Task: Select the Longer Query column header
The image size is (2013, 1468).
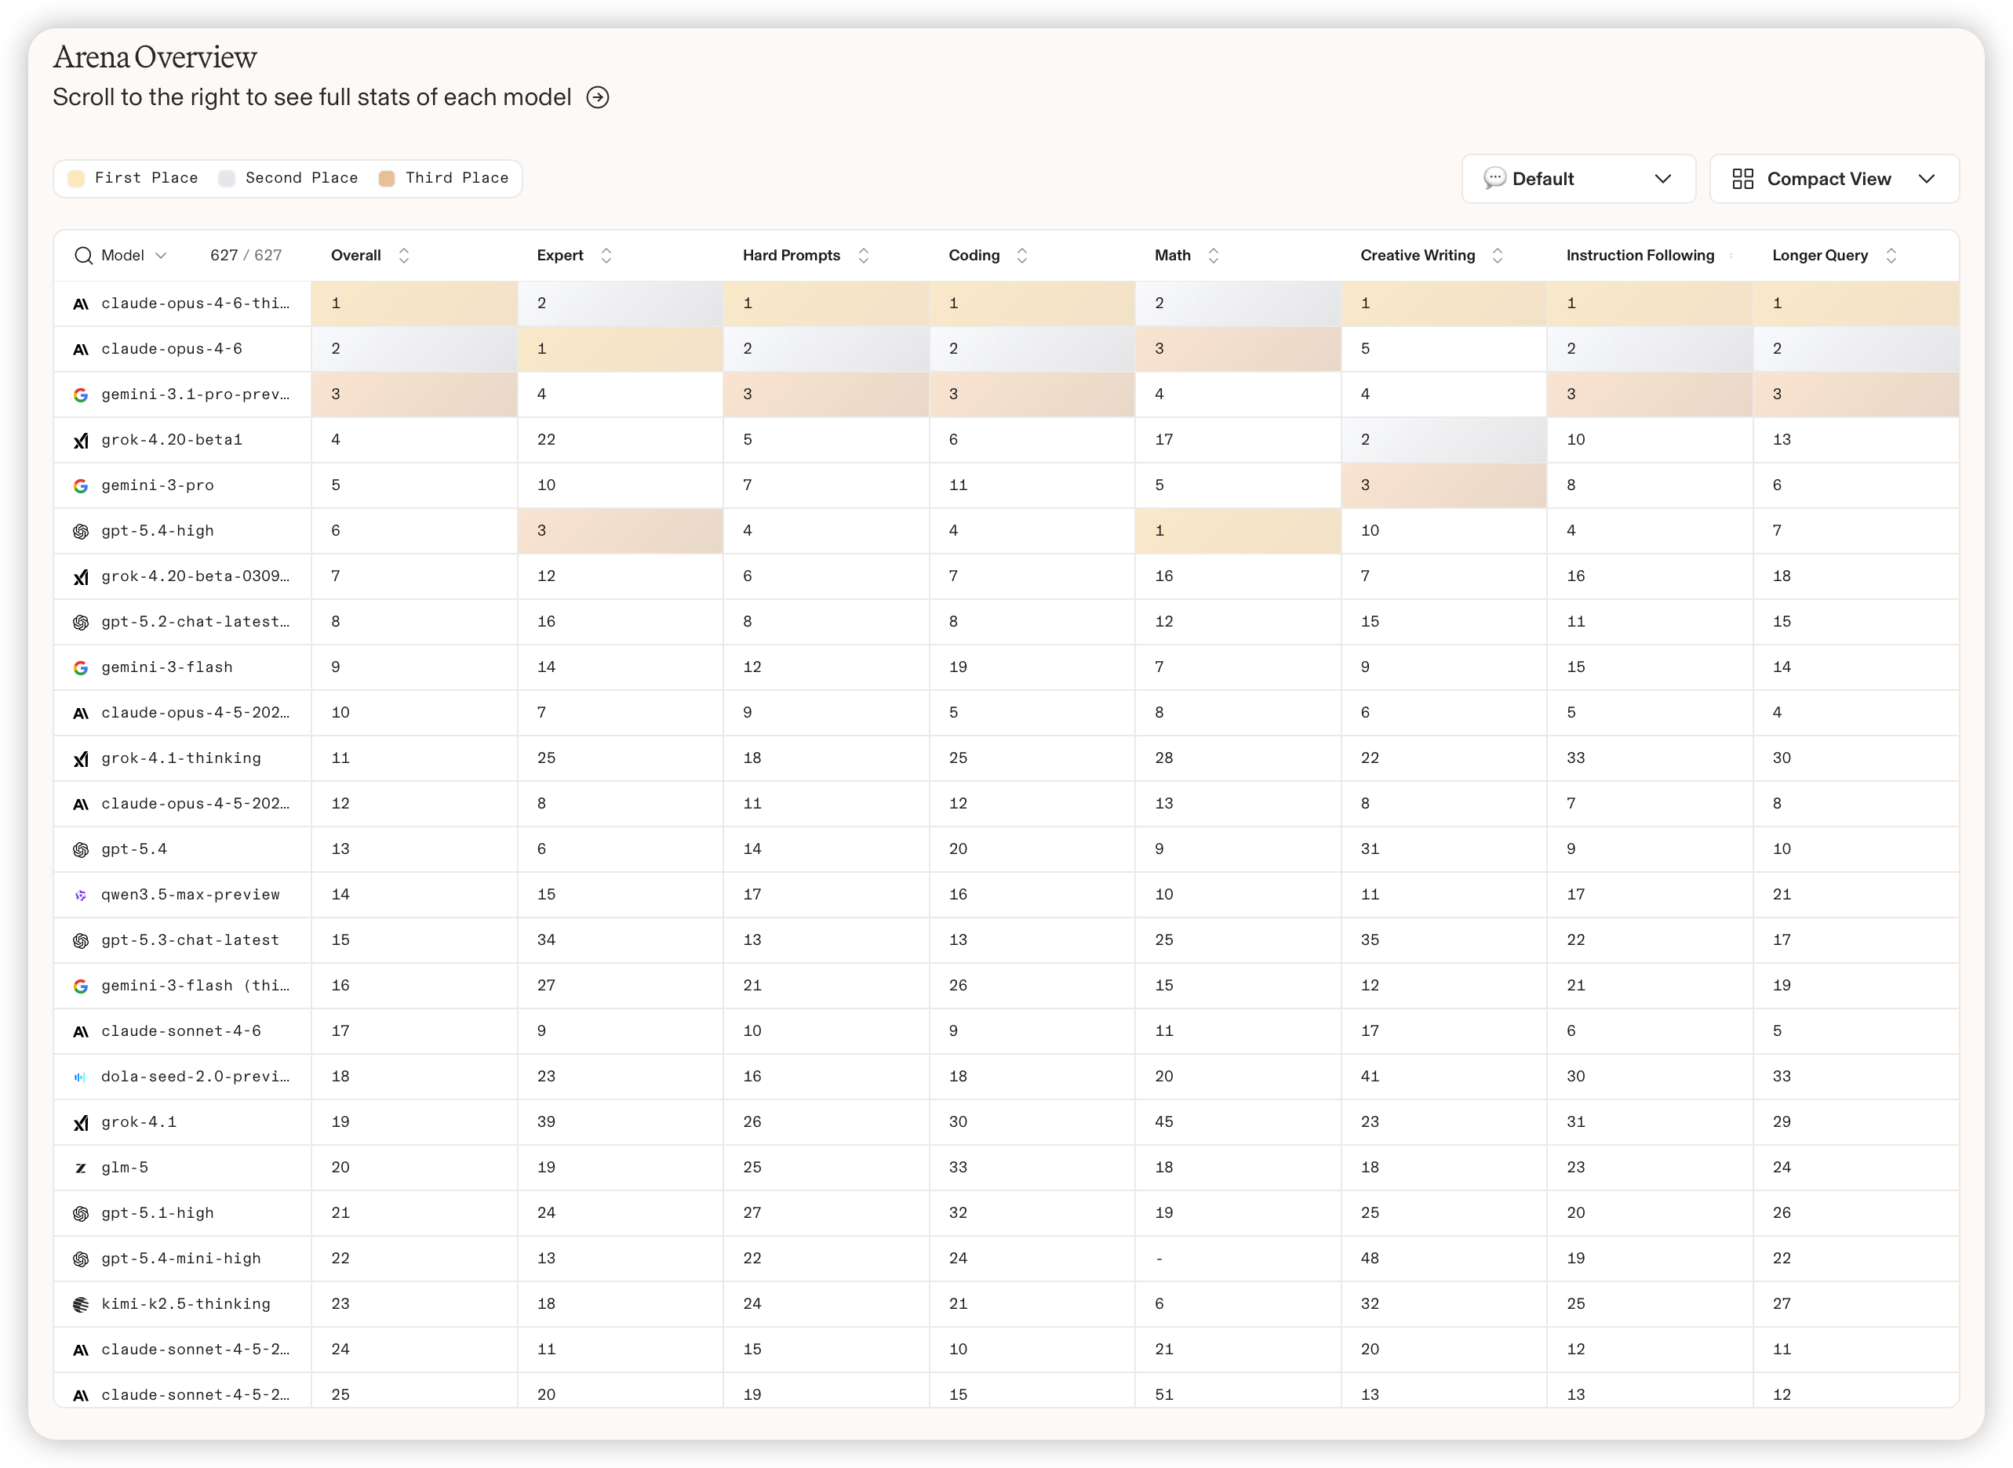Action: (1819, 256)
